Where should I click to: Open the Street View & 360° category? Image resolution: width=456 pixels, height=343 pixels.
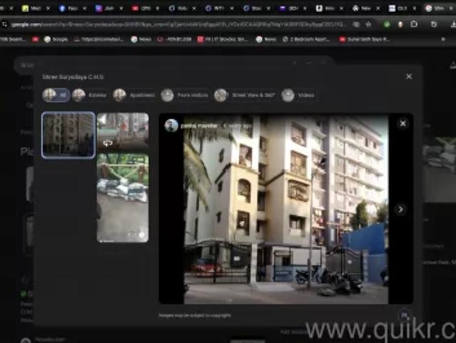[245, 95]
